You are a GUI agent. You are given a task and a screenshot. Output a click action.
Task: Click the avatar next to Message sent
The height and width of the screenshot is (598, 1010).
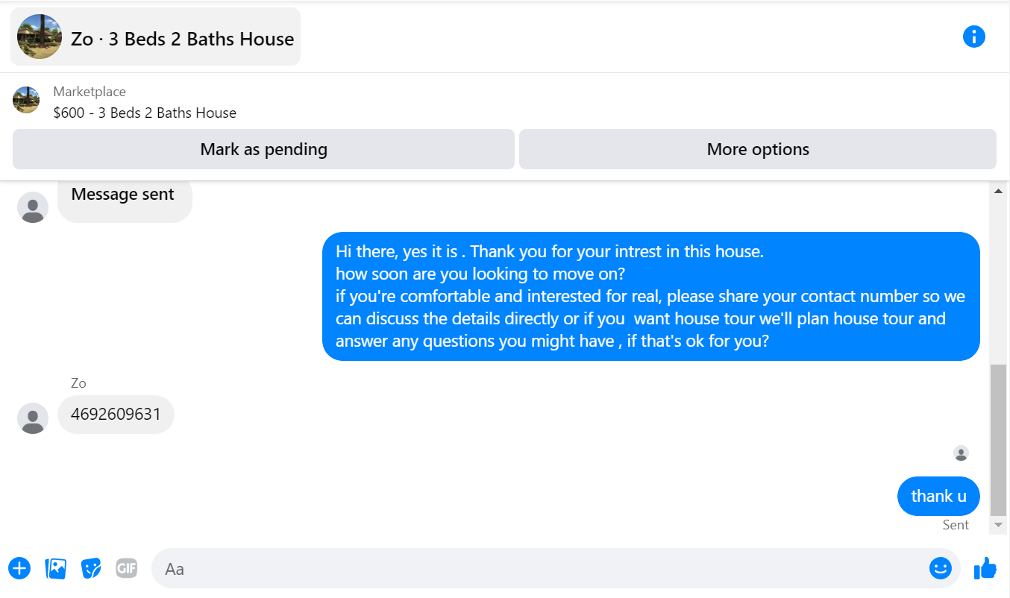click(33, 207)
